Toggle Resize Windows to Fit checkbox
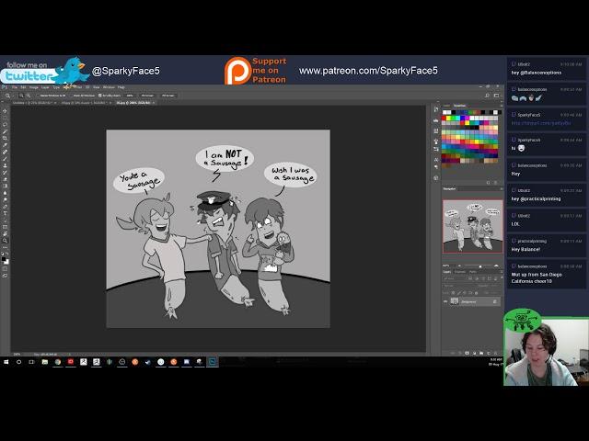The width and height of the screenshot is (589, 441). pos(38,96)
